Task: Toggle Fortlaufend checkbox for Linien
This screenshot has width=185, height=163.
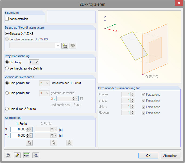Action: click(x=143, y=107)
